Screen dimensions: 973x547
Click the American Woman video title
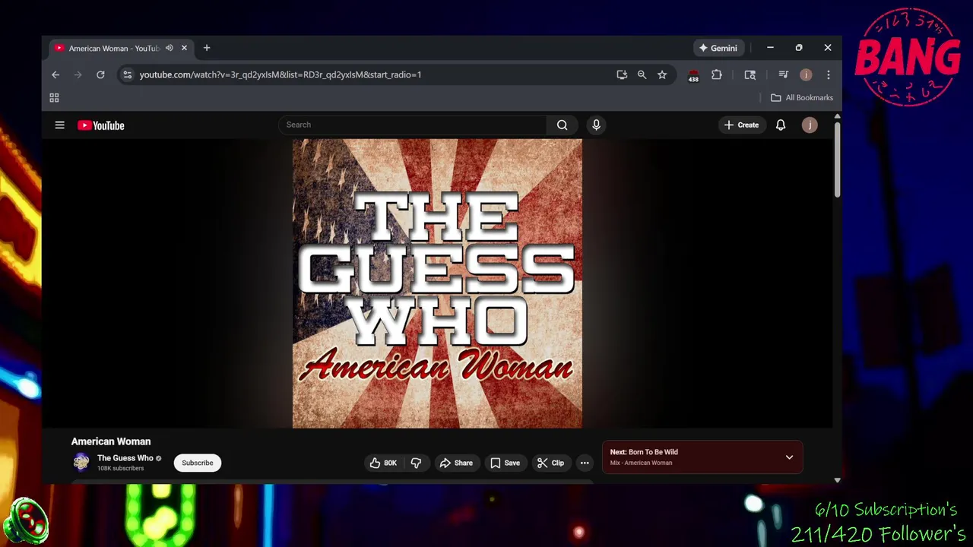[111, 441]
